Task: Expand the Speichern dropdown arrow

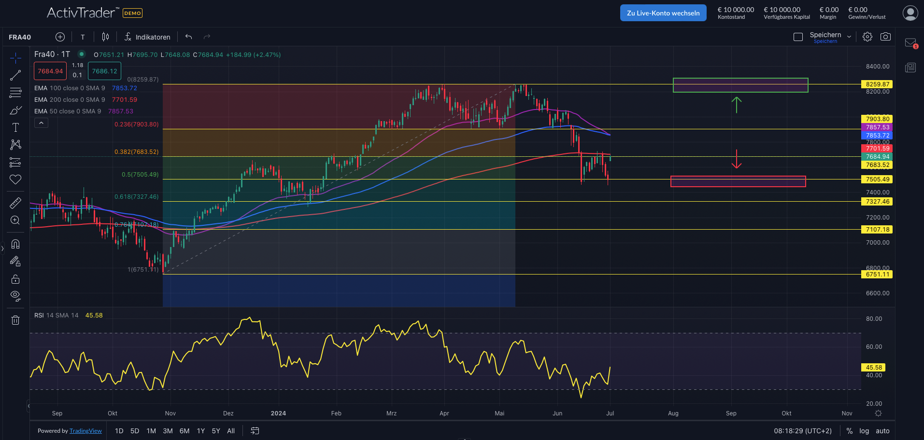Action: point(849,37)
